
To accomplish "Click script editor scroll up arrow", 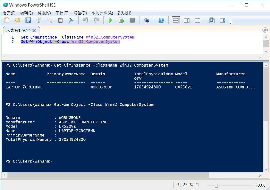I will [x=266, y=37].
